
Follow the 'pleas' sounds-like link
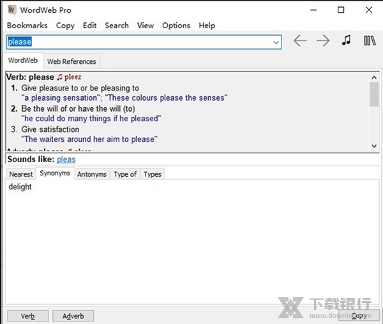pos(66,159)
